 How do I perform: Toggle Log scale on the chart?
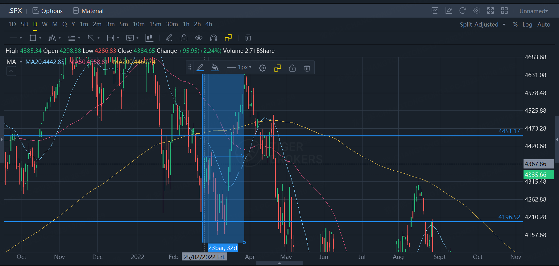527,25
